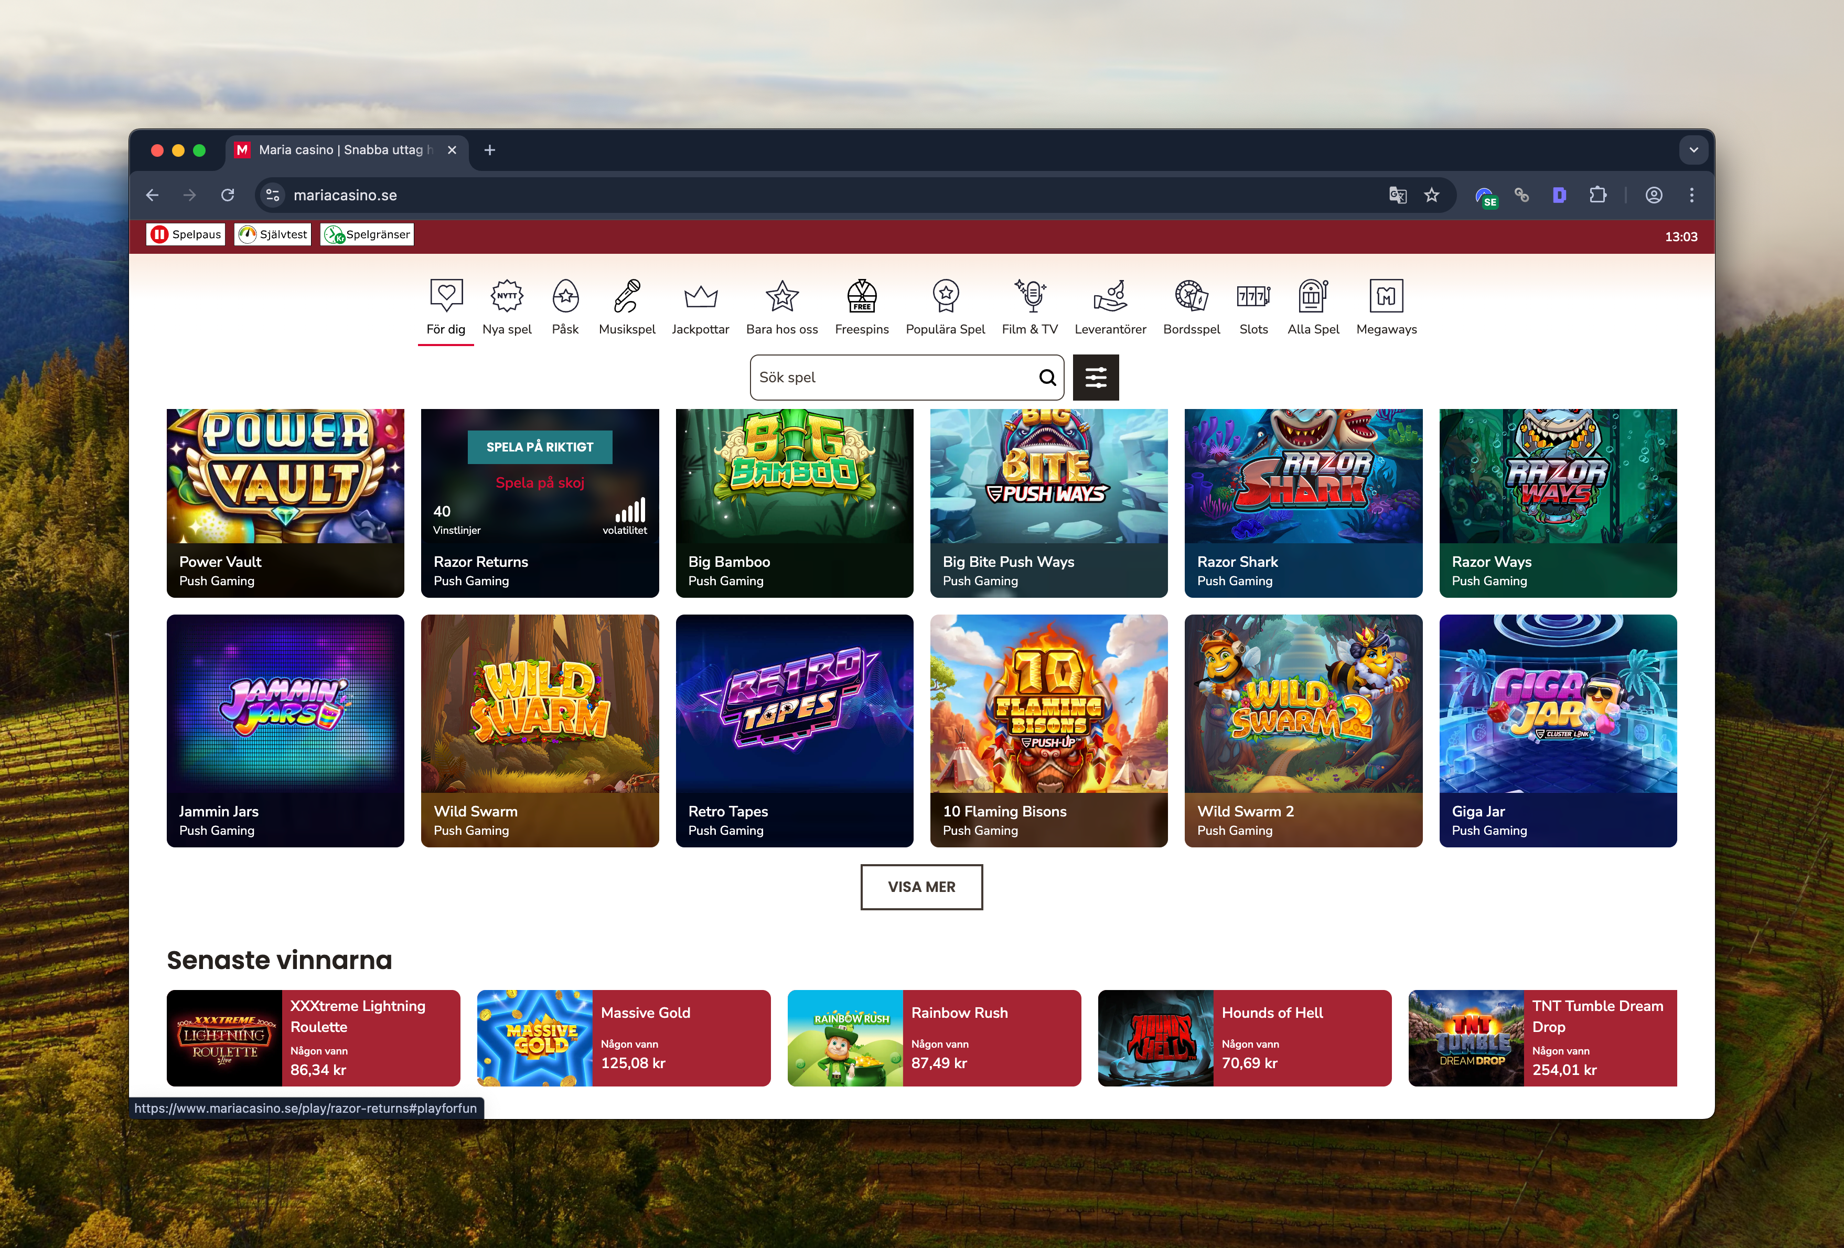Open the 10 Flaming Bisons tile
Viewport: 1844px width, 1248px height.
1049,731
